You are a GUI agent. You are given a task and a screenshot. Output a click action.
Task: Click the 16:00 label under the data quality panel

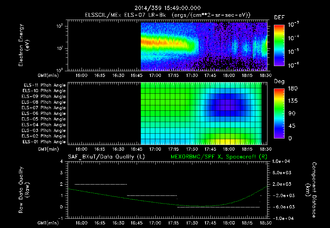82,223
